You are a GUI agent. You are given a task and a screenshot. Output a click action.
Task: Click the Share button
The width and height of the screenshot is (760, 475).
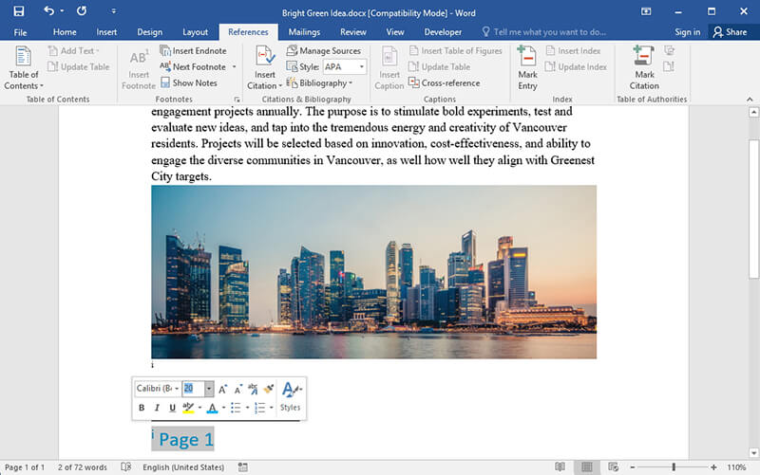(x=730, y=32)
